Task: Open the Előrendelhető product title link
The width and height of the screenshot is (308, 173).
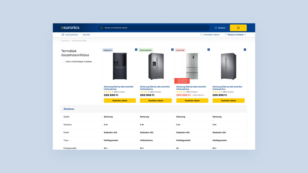Action: click(x=155, y=88)
